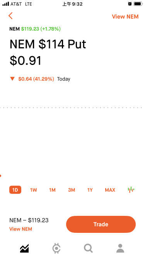Show the MAX chart range
145x258 pixels.
coord(110,190)
